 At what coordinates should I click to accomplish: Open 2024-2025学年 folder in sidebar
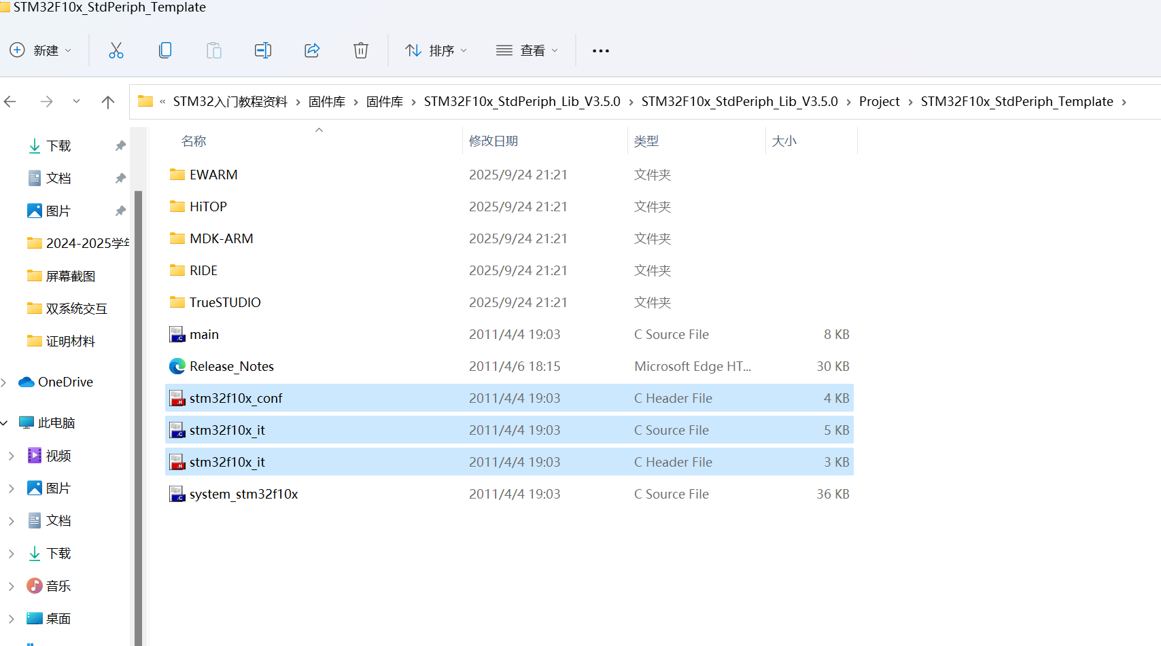pos(77,243)
